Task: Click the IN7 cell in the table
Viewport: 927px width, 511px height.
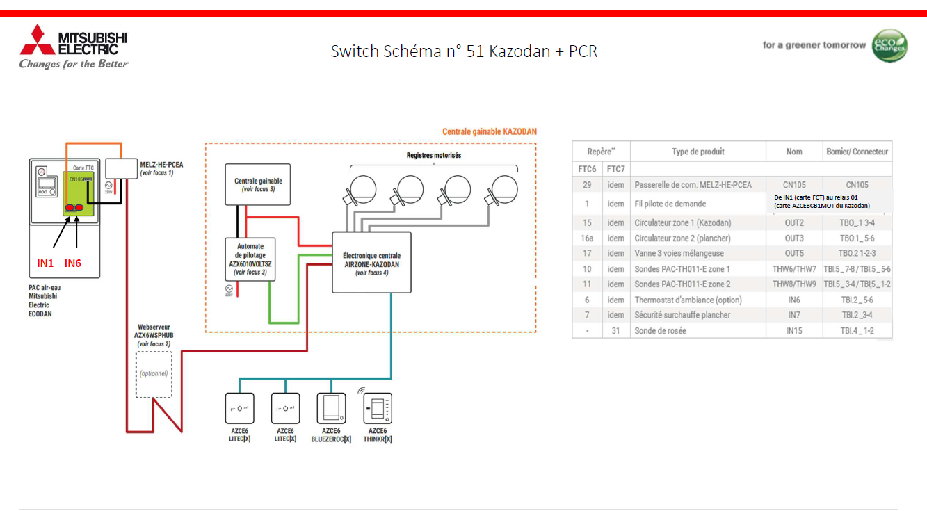Action: click(x=794, y=315)
